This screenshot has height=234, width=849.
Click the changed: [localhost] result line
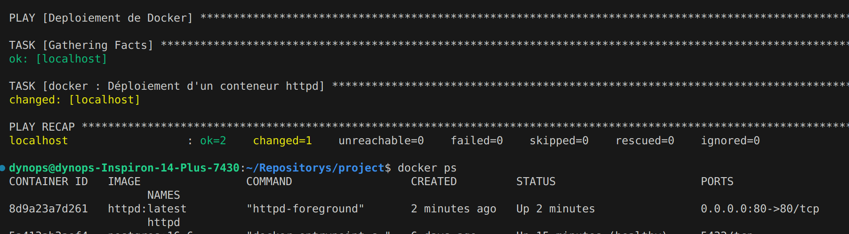click(x=75, y=100)
